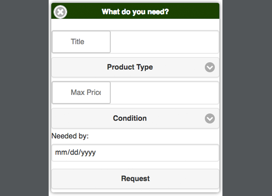Click the 'Needed by:' label
This screenshot has width=272, height=196.
pos(70,136)
